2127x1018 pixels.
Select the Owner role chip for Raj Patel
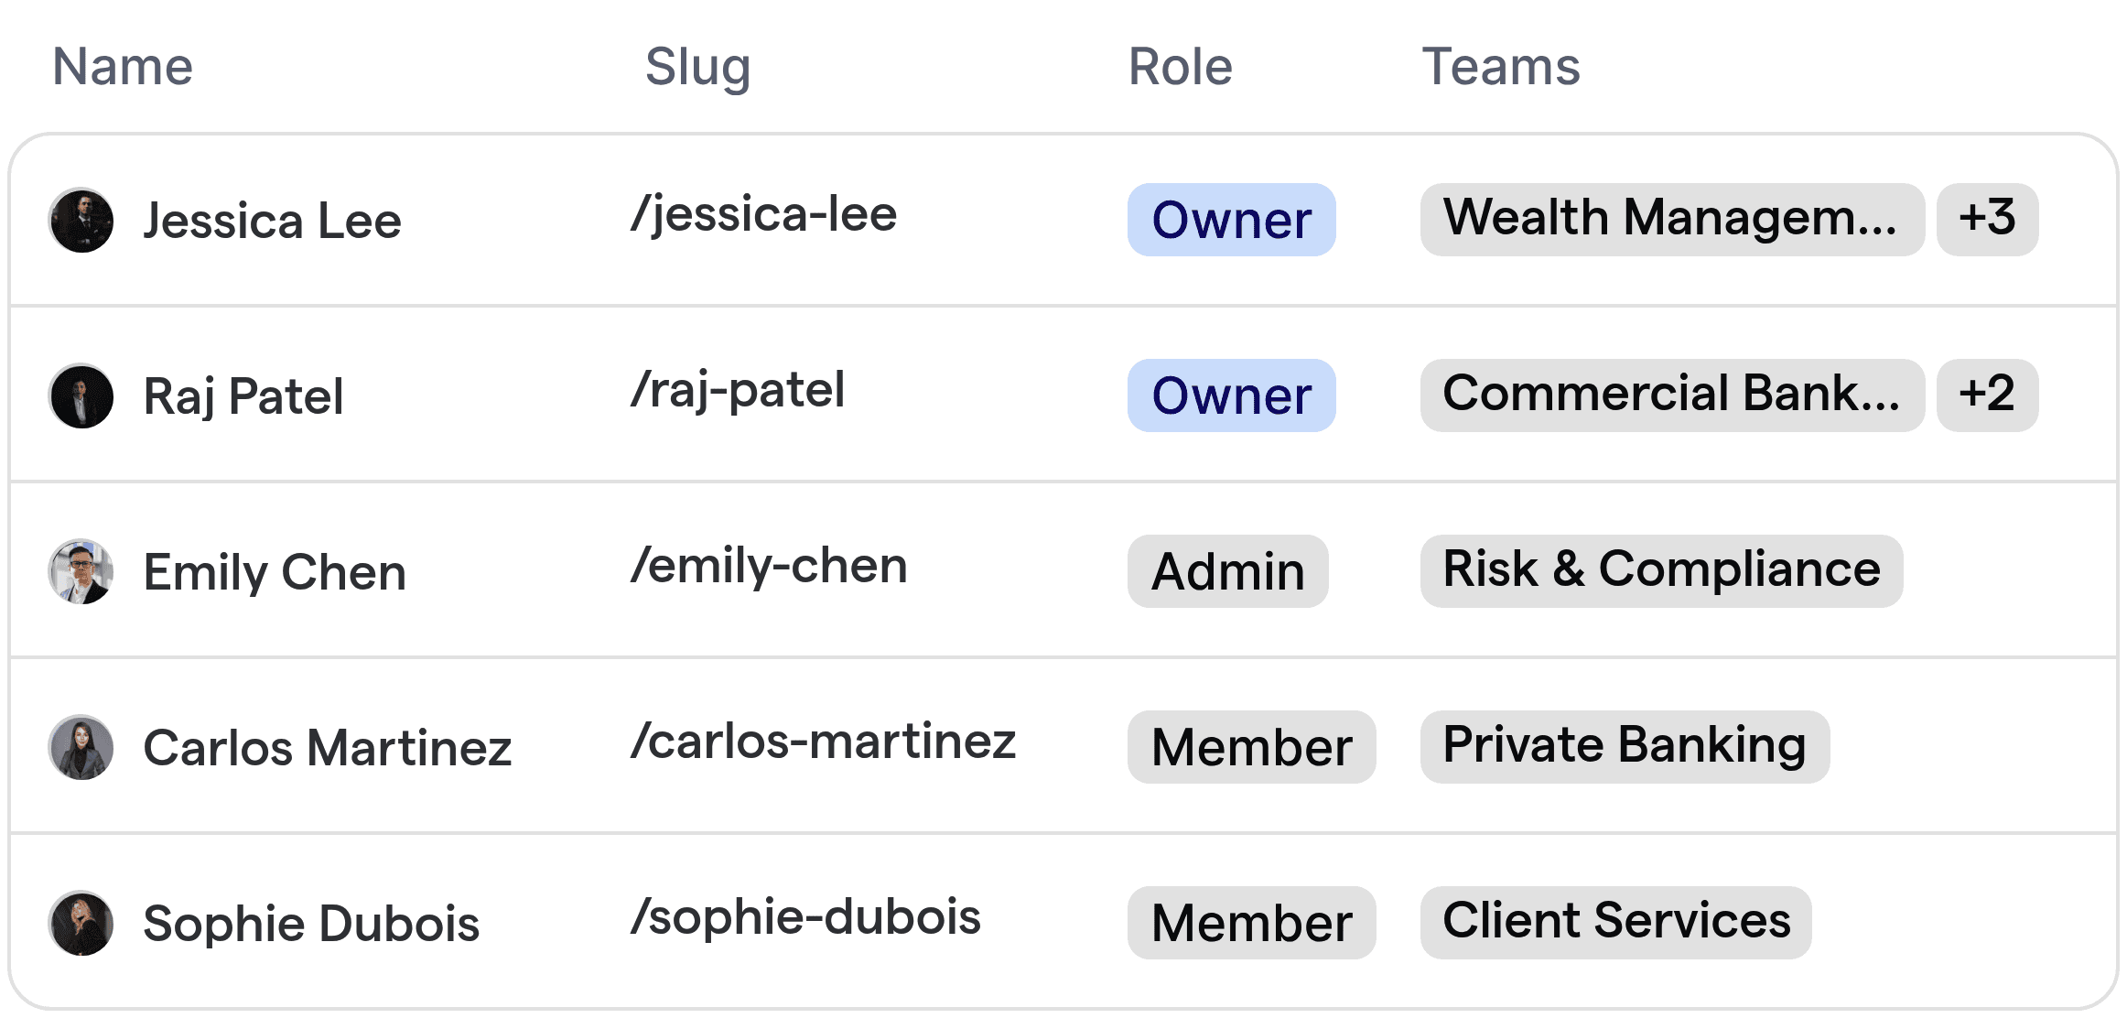pos(1231,395)
